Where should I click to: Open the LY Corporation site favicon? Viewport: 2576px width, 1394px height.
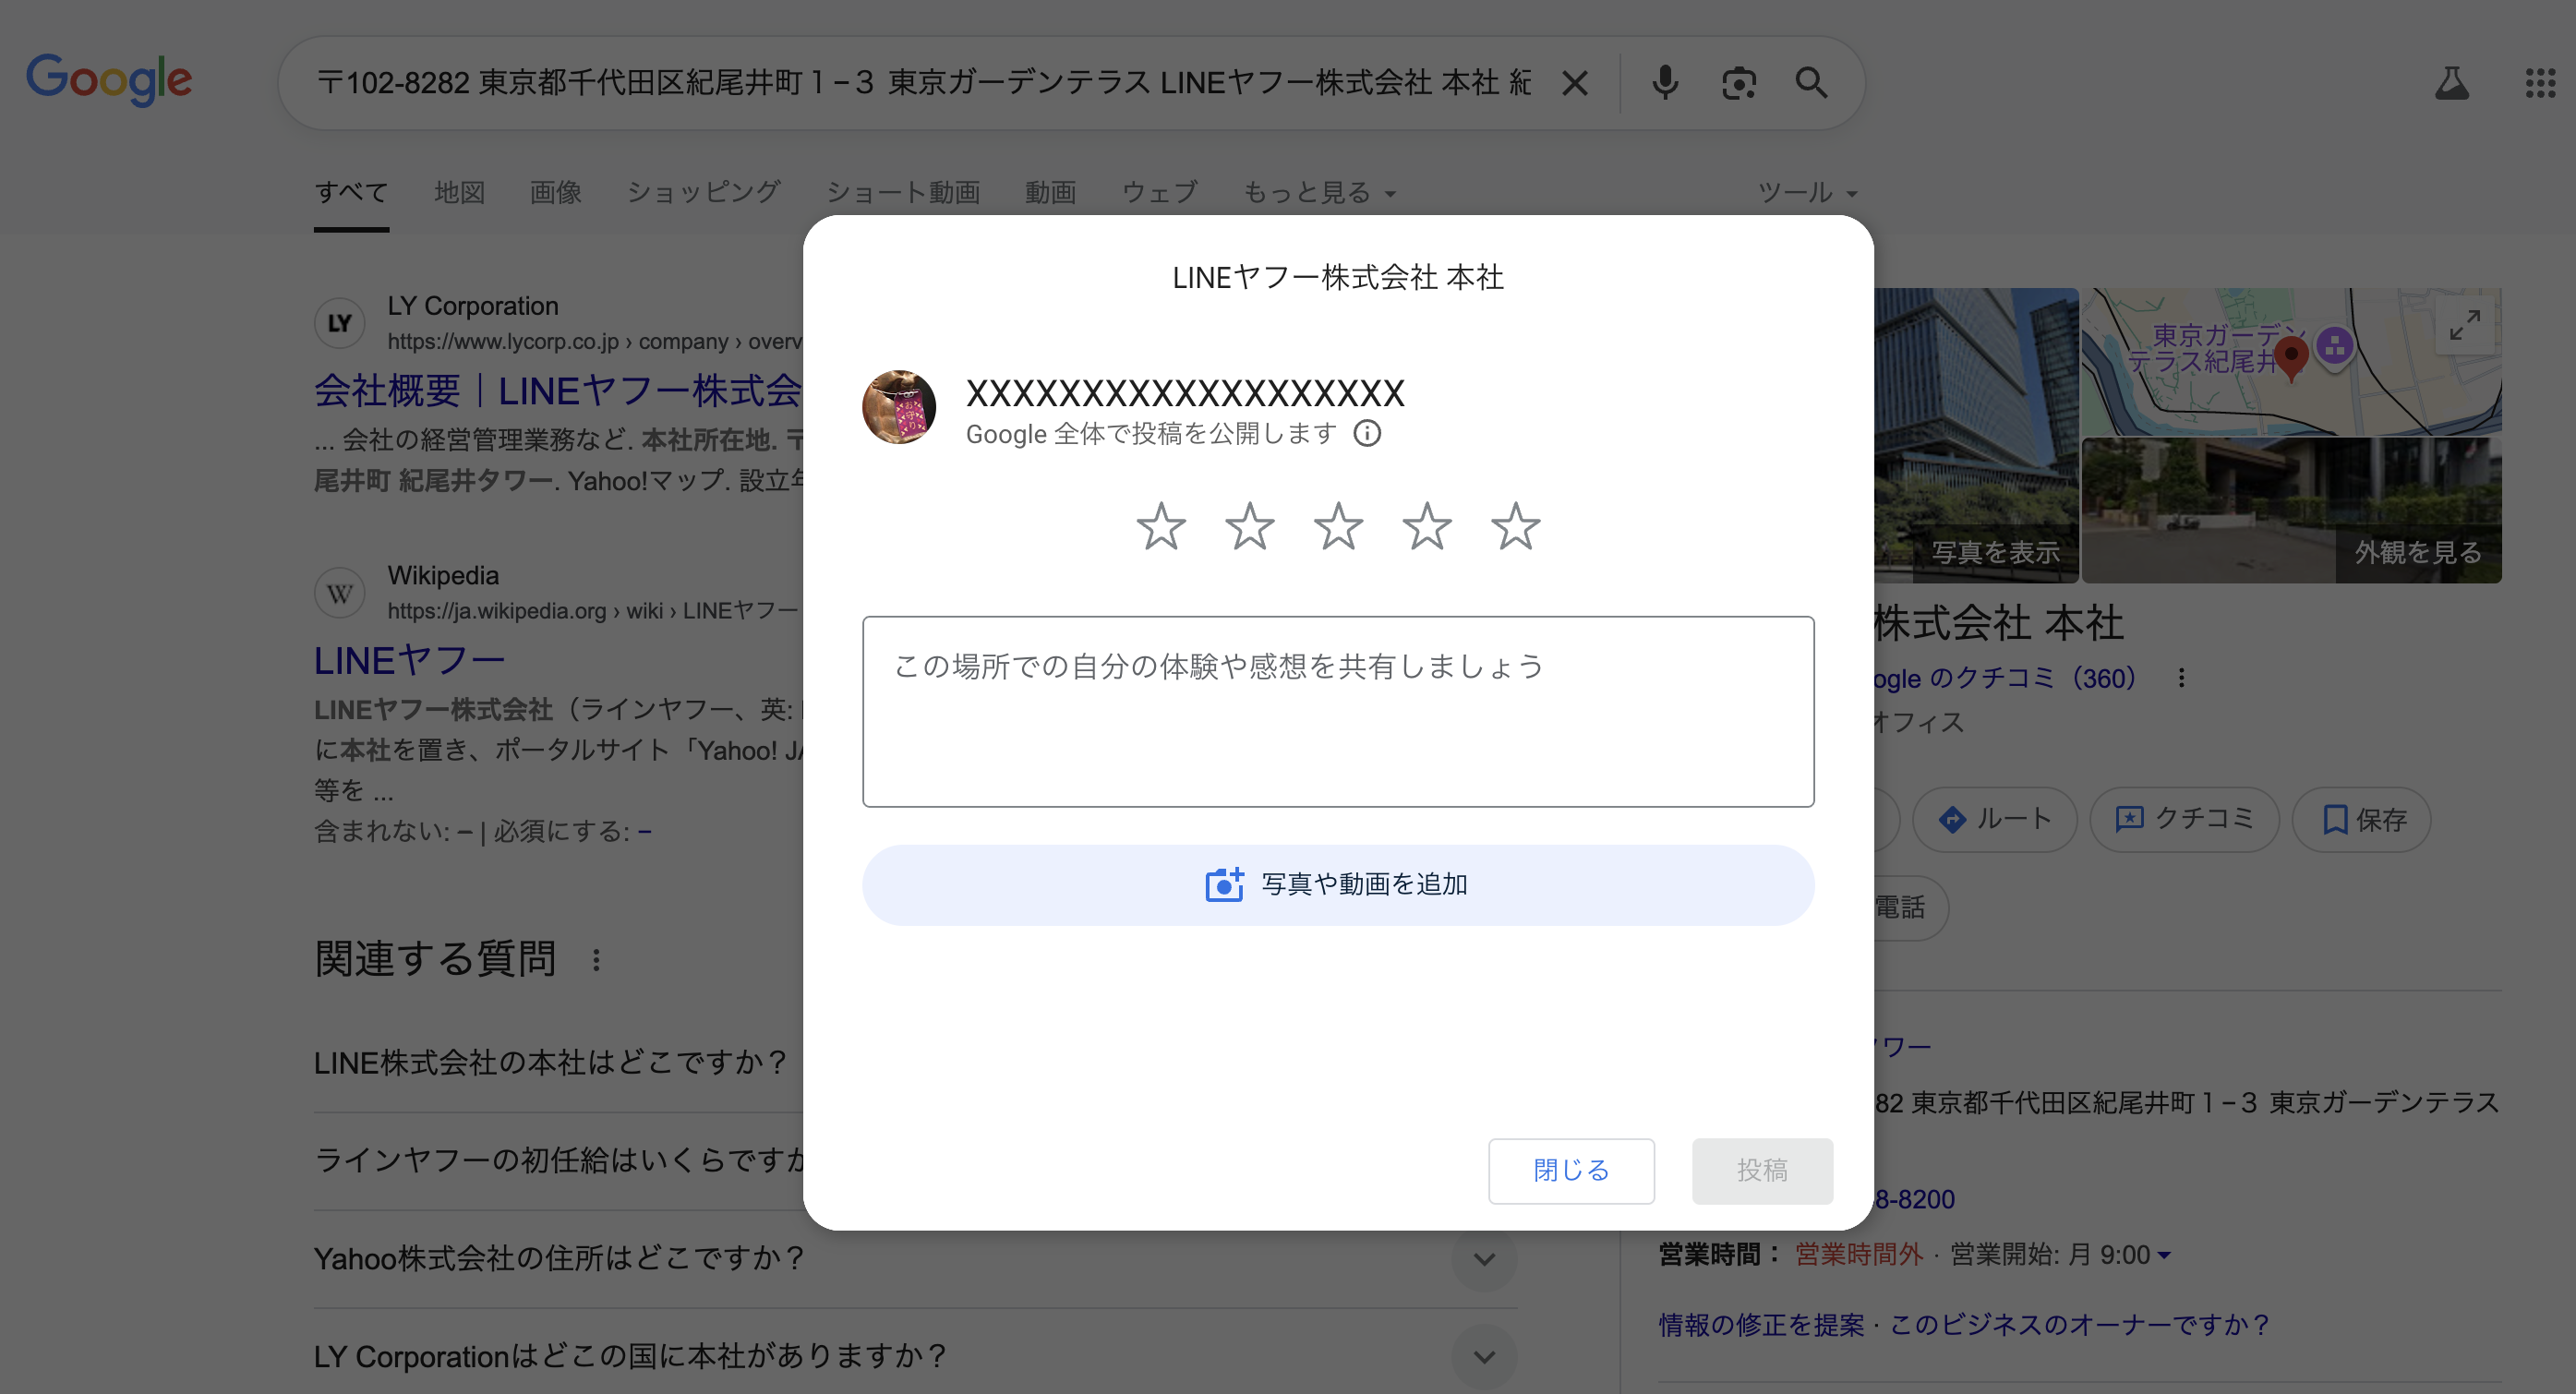click(340, 323)
